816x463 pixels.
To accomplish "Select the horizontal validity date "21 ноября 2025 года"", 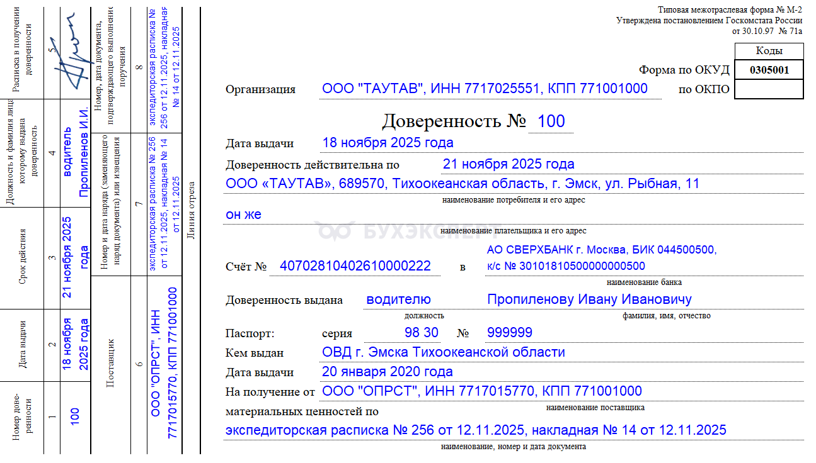I will (509, 164).
